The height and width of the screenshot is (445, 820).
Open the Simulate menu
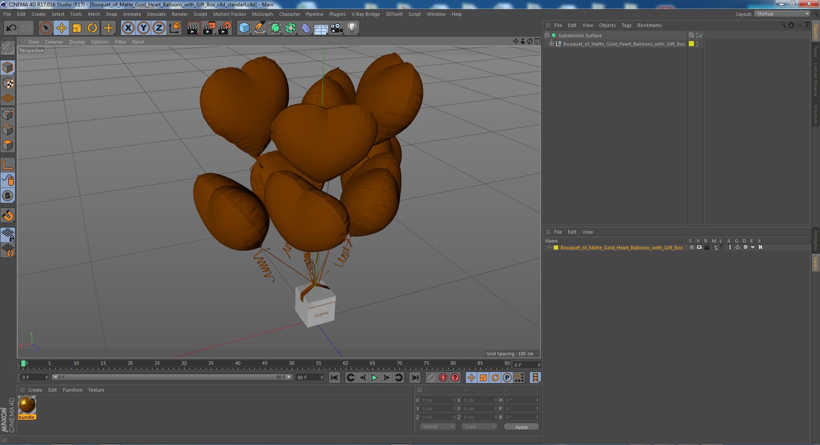[x=156, y=14]
